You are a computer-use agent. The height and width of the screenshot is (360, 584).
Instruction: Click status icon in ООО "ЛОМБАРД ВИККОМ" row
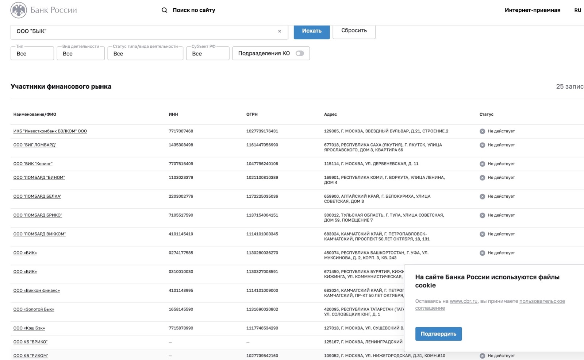point(482,234)
